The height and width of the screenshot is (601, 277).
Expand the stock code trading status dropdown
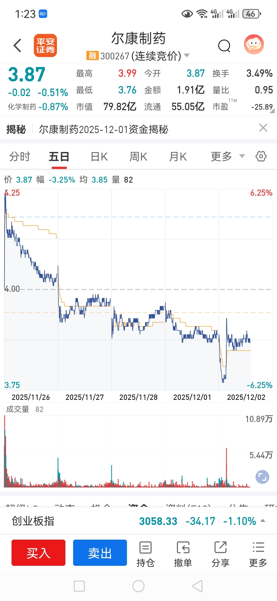tap(187, 55)
